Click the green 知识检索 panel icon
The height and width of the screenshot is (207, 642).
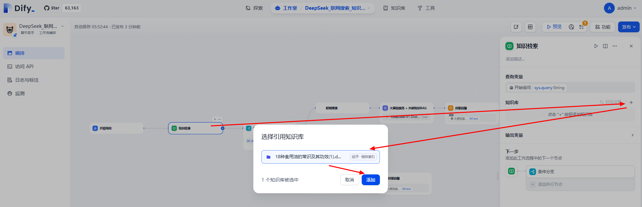pos(509,46)
